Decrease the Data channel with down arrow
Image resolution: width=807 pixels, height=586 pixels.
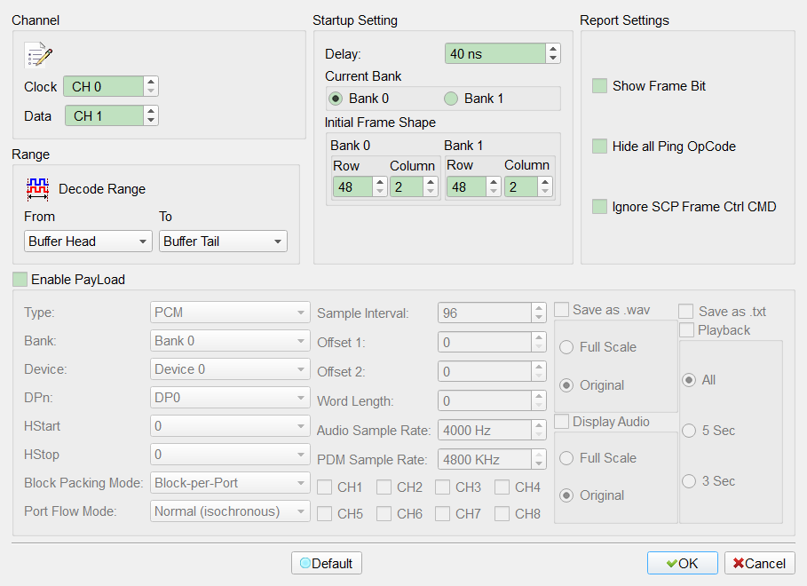(x=151, y=121)
